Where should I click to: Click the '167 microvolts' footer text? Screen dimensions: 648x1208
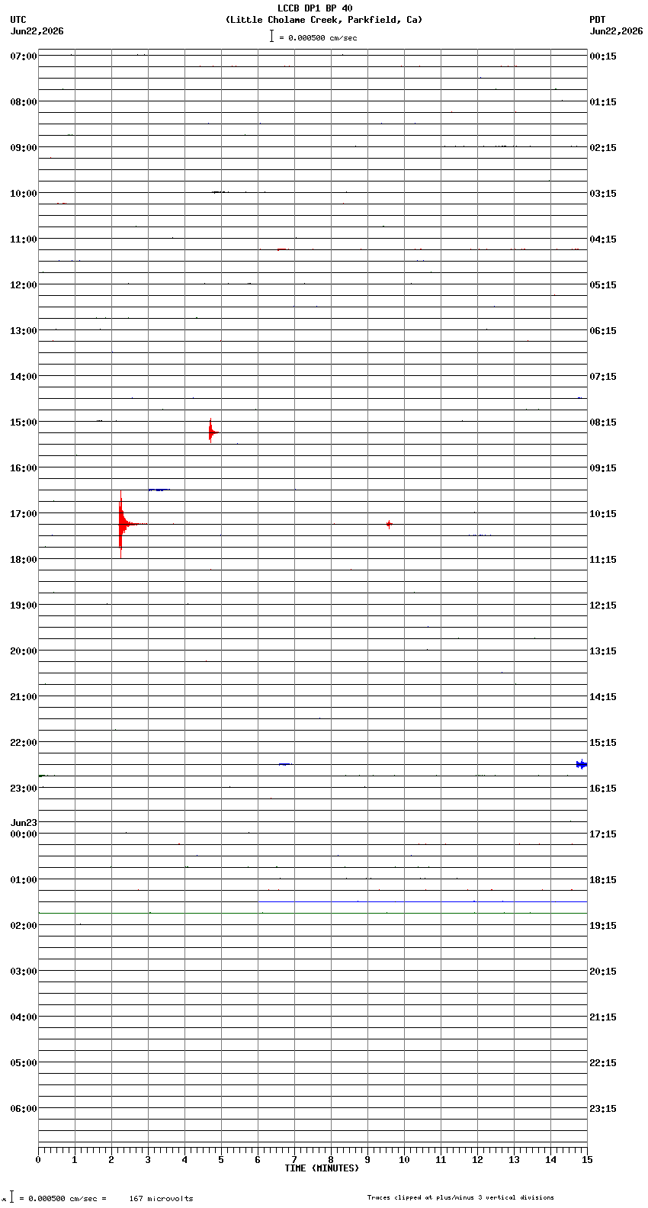(161, 1199)
